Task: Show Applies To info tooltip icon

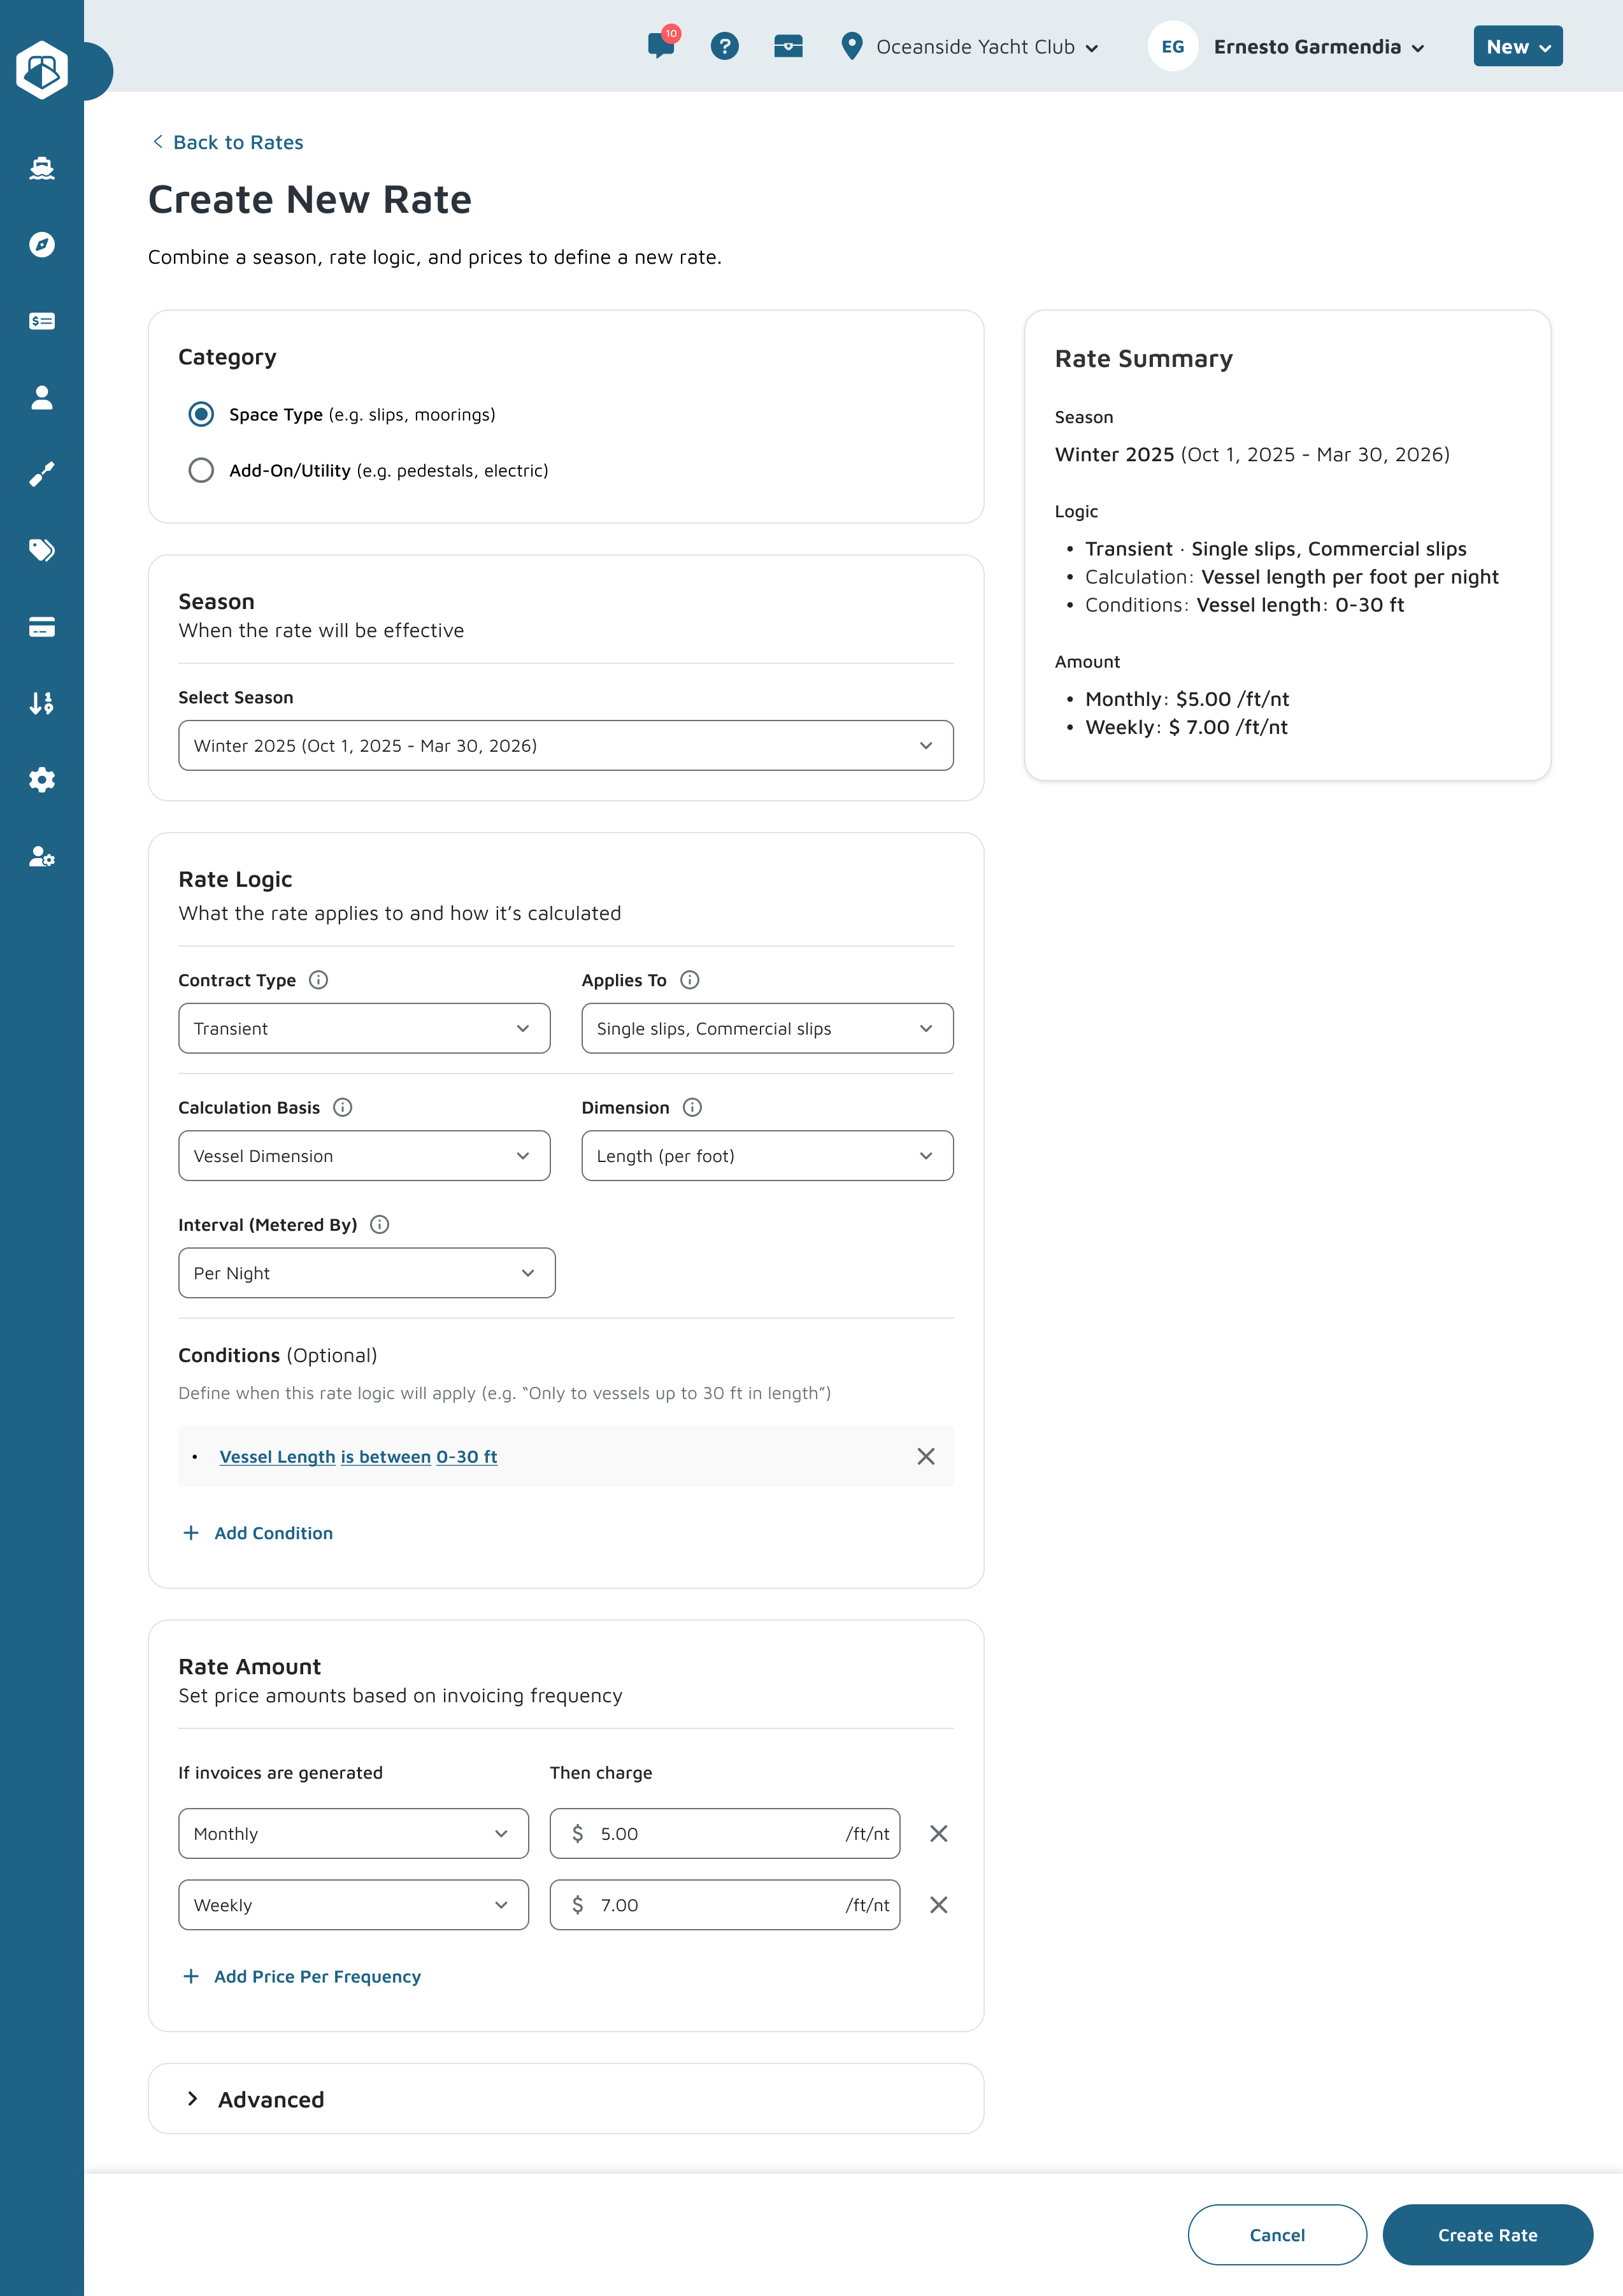Action: (690, 980)
